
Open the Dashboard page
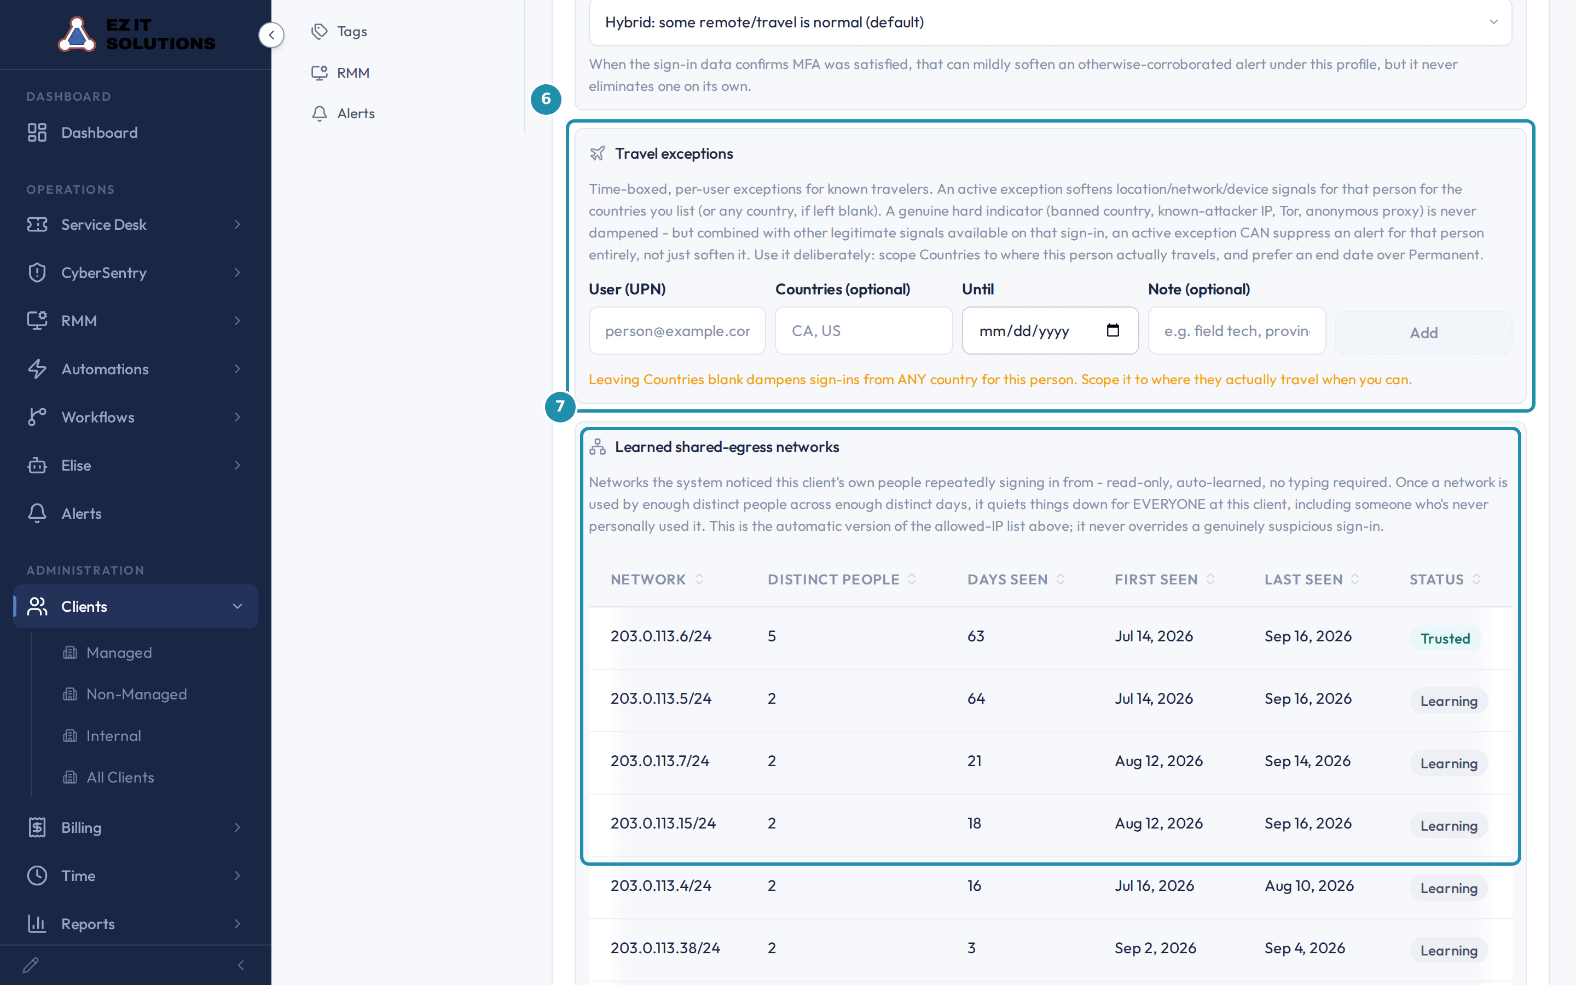coord(136,133)
